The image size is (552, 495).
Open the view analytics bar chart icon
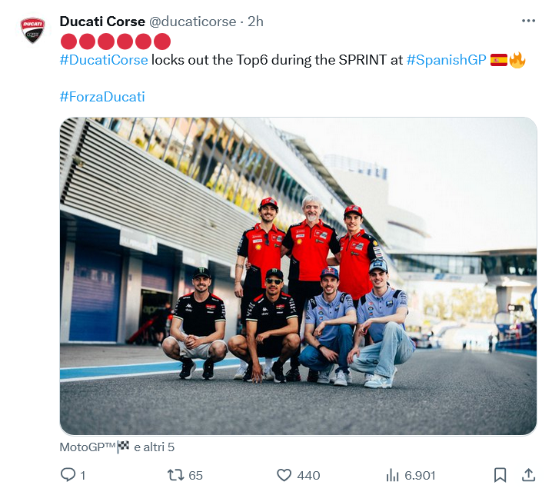(x=392, y=475)
